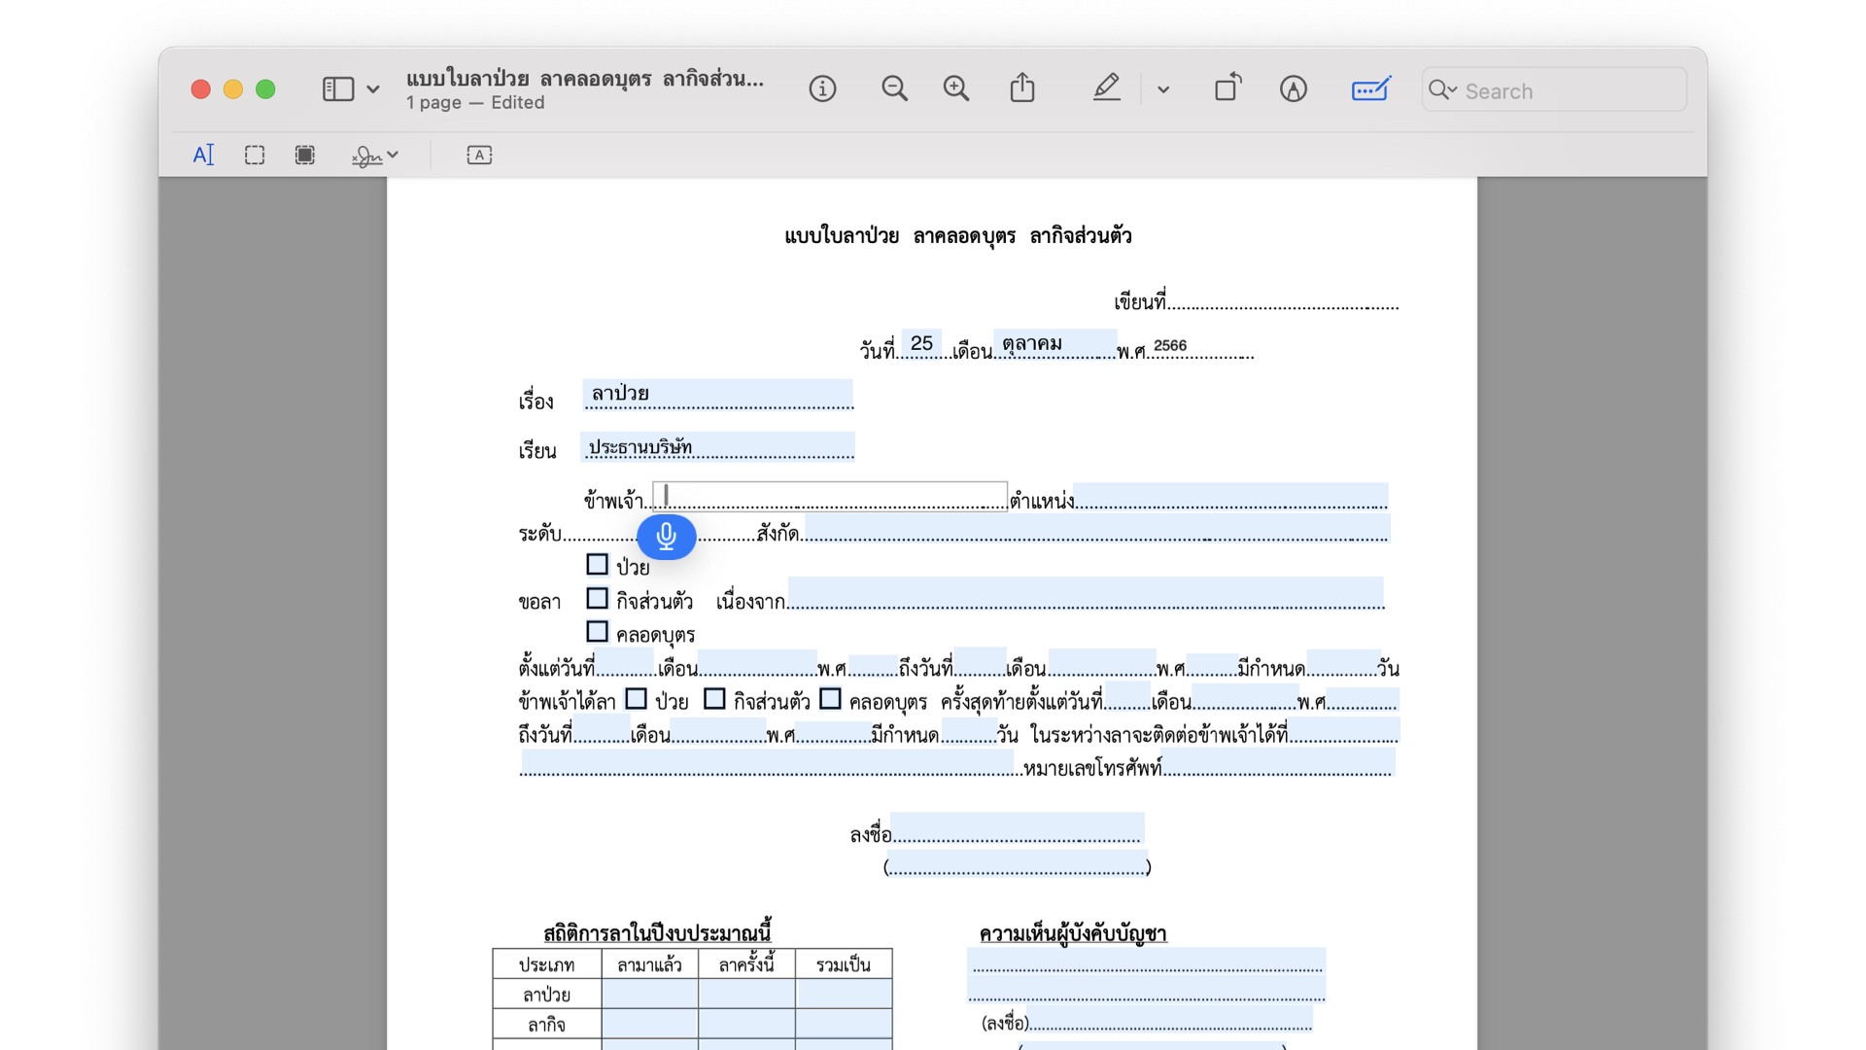The height and width of the screenshot is (1050, 1866).
Task: Toggle the Form Filling toolbar
Action: [1370, 89]
